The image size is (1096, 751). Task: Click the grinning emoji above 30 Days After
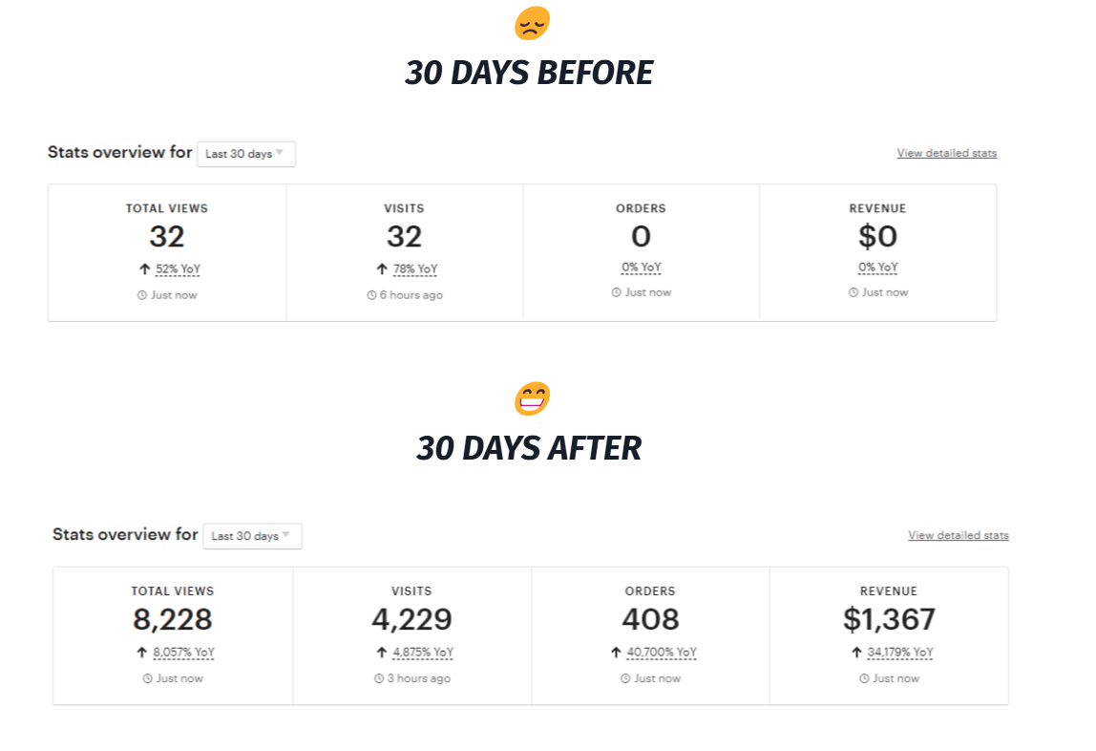(x=532, y=398)
